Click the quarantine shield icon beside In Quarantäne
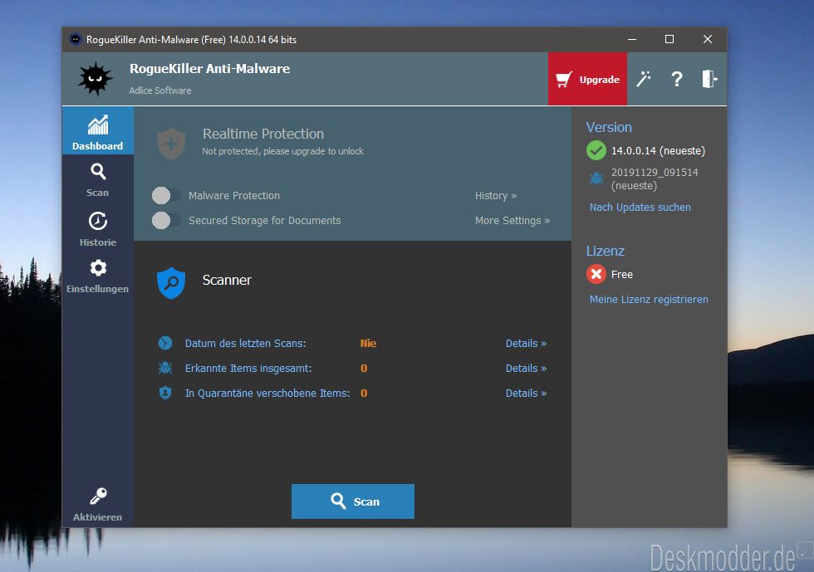Screen dimensions: 814x572 pos(165,393)
